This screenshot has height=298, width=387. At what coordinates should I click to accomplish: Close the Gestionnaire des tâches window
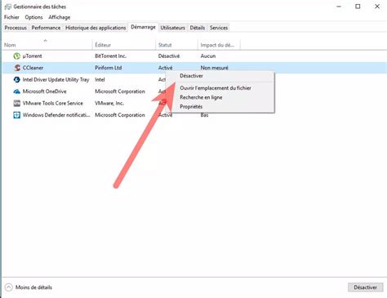click(x=377, y=7)
